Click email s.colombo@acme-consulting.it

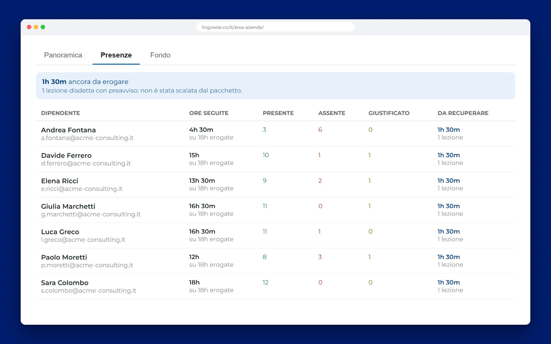tap(89, 291)
